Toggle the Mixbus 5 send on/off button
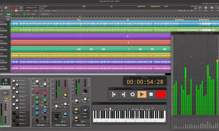The image size is (219, 131). 17,96
